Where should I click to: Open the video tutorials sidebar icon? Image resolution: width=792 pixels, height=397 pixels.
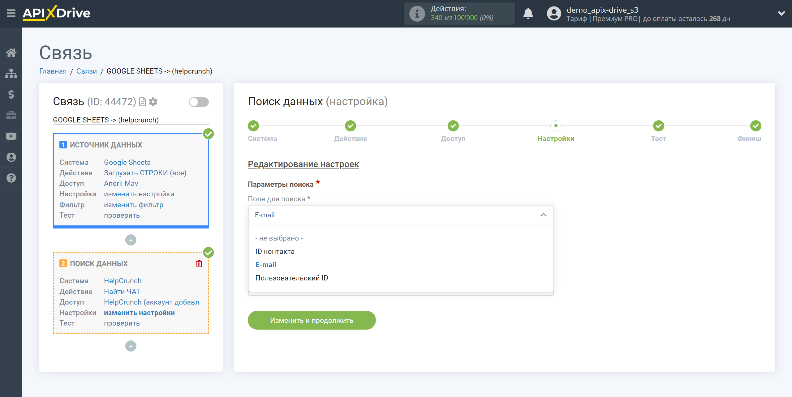11,136
